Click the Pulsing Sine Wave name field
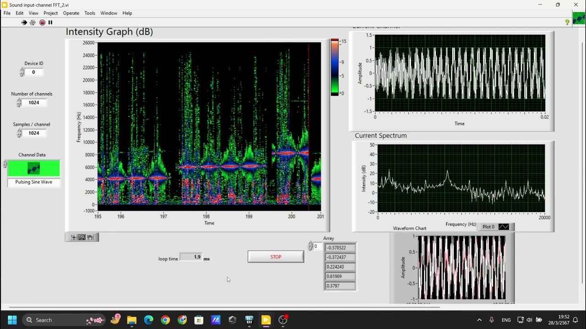Viewport: 586px width, 329px height. click(34, 182)
